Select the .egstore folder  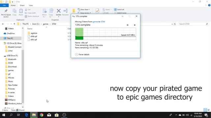32,33
